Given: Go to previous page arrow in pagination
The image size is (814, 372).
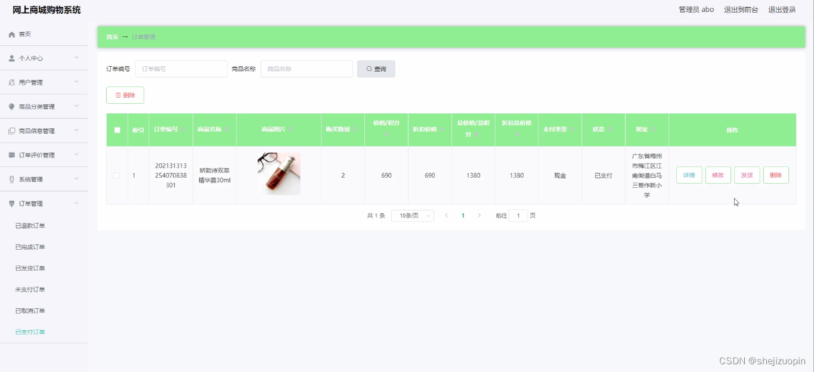Looking at the screenshot, I should coord(447,216).
